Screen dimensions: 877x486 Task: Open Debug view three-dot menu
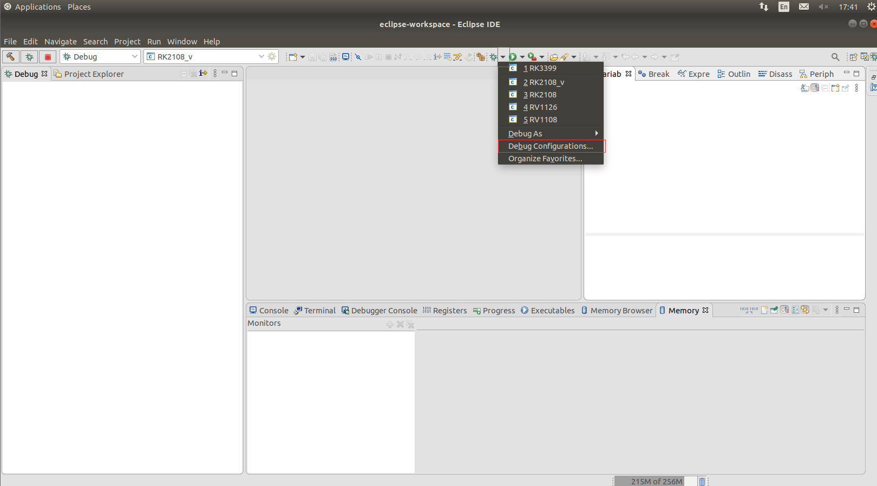[x=215, y=74]
